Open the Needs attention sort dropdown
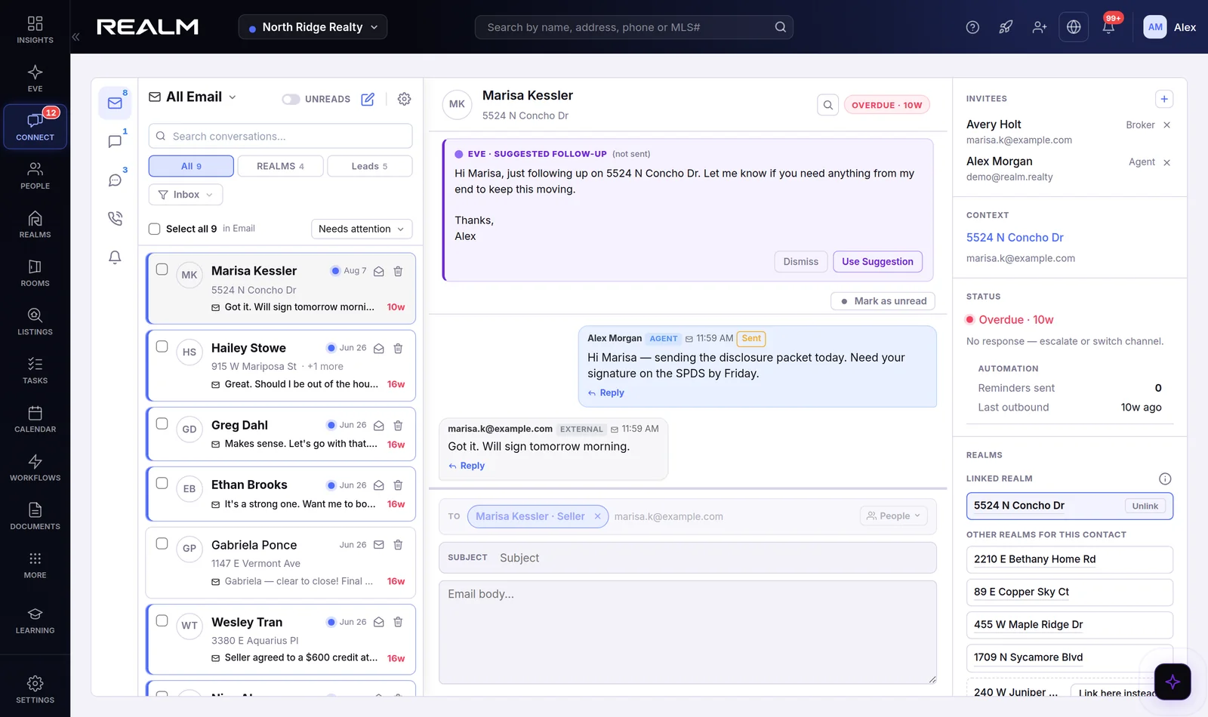The image size is (1208, 717). click(x=362, y=229)
